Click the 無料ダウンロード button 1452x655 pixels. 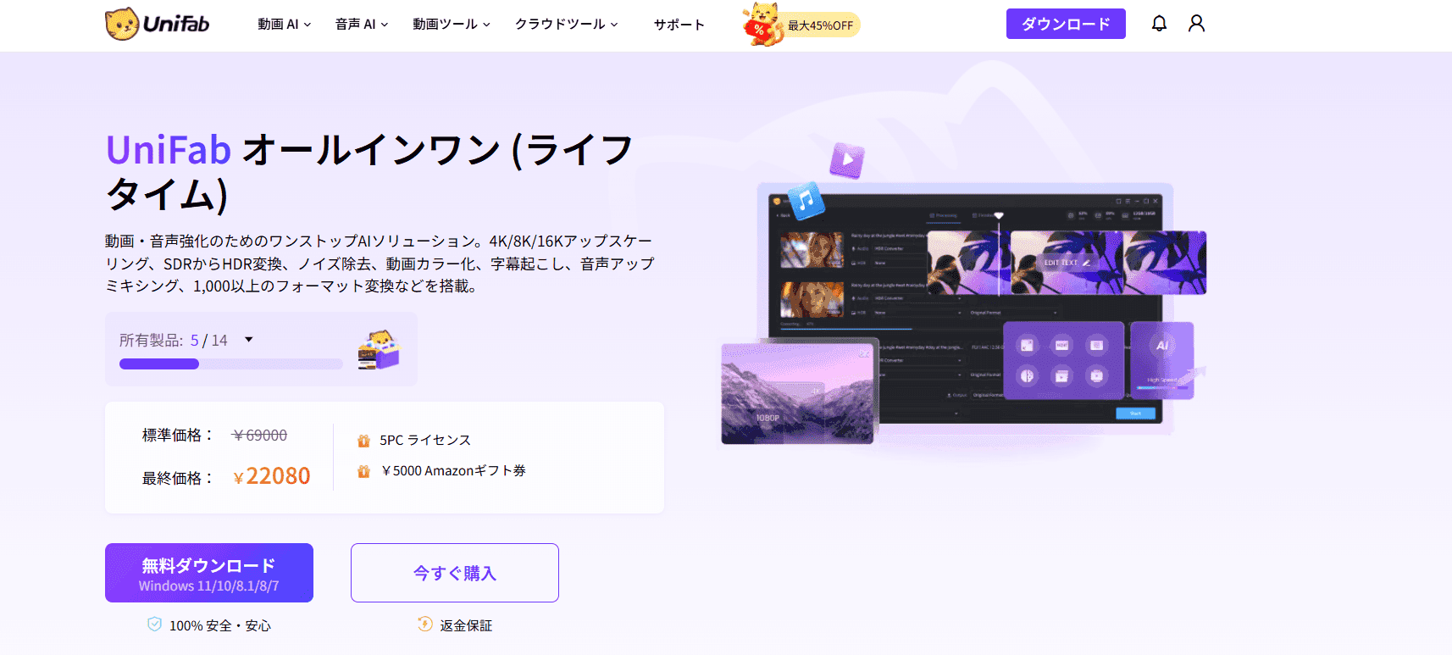point(209,573)
